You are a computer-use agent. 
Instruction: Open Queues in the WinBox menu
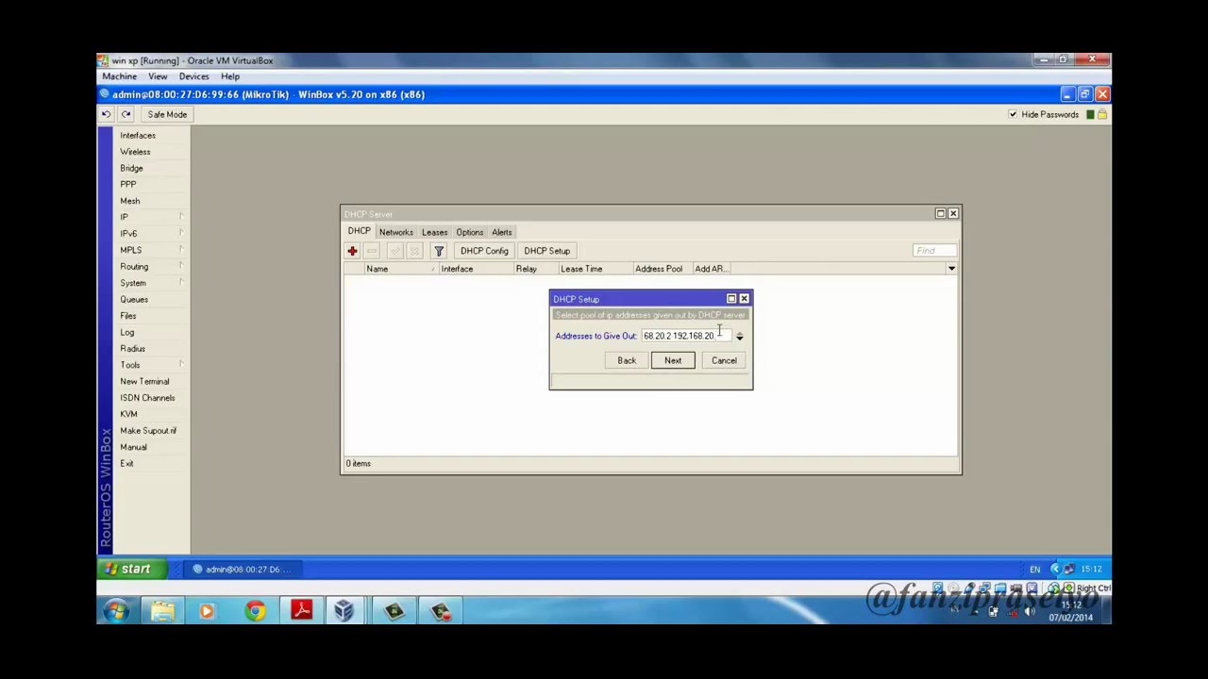pos(134,300)
